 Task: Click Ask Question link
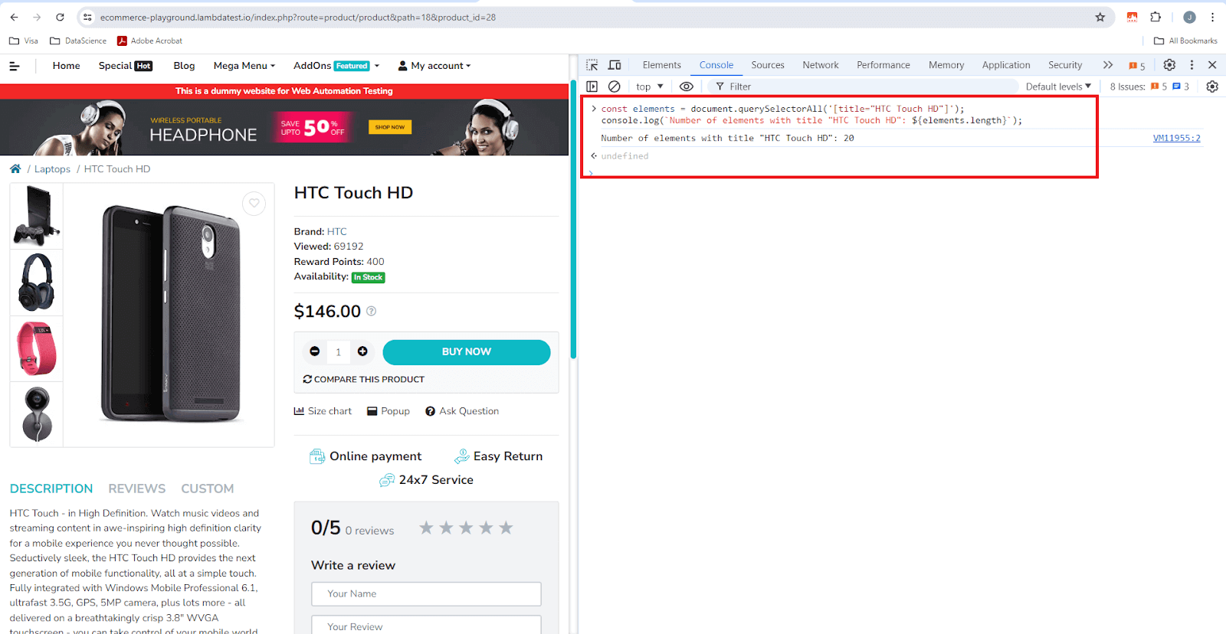462,411
